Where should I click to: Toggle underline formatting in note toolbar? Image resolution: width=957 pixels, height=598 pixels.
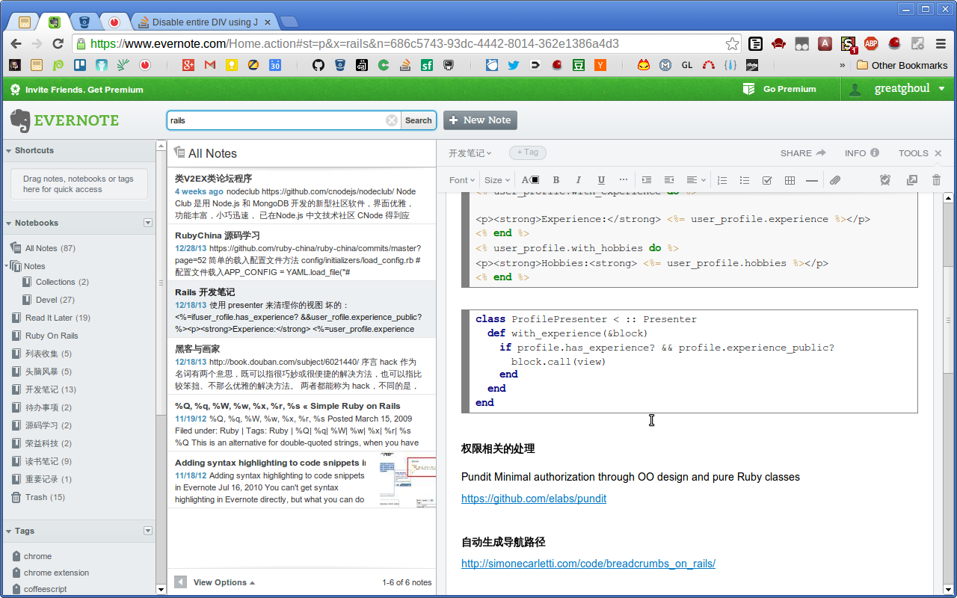click(x=601, y=180)
